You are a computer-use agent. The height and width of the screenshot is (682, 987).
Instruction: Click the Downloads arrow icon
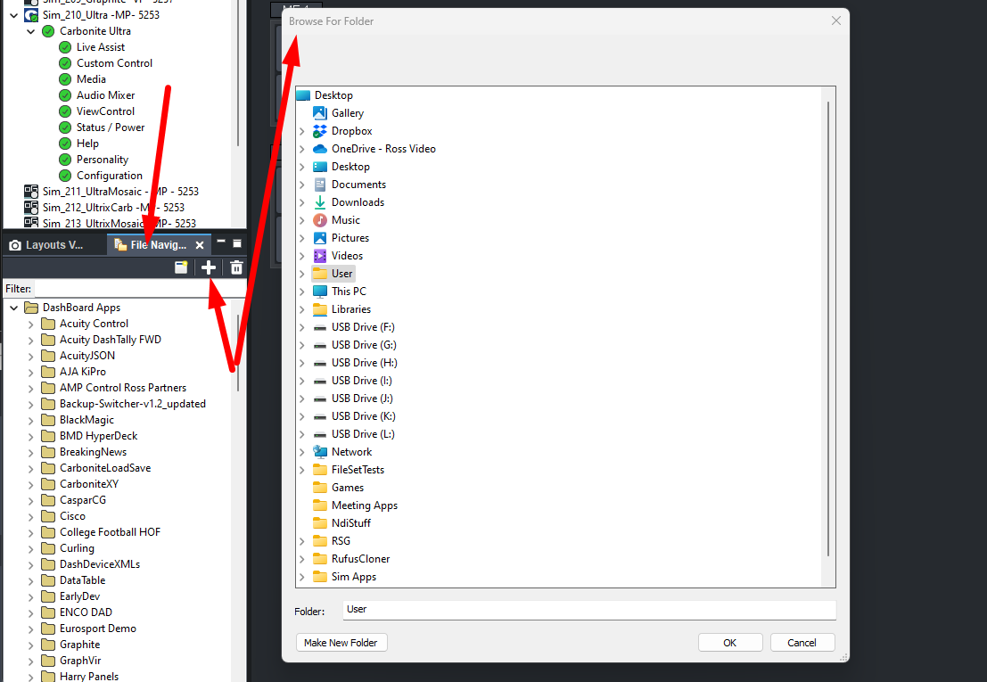pyautogui.click(x=320, y=202)
